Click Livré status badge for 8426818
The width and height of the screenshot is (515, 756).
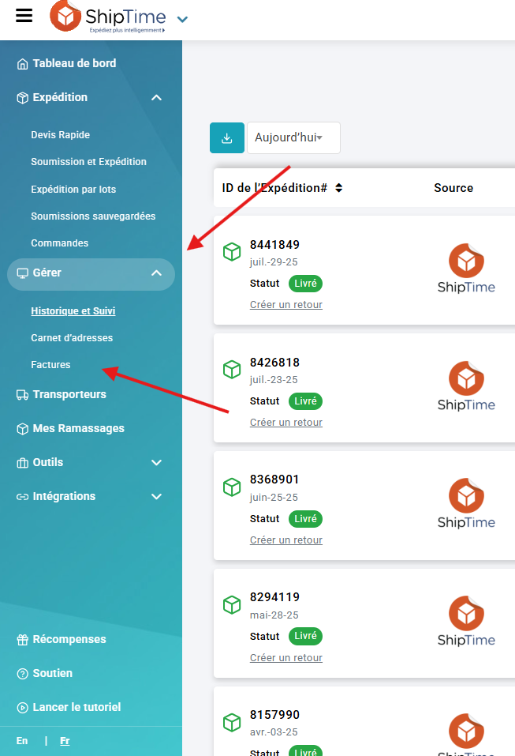click(x=305, y=401)
